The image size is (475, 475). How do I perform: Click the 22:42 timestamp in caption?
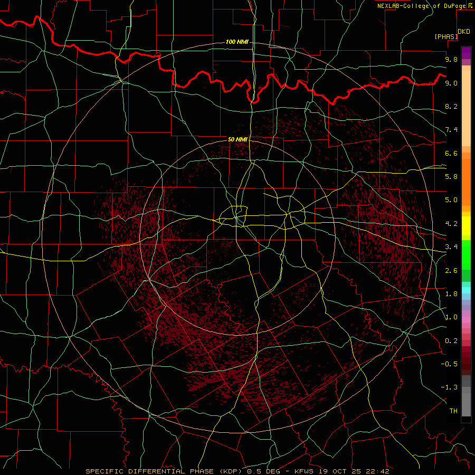377,471
